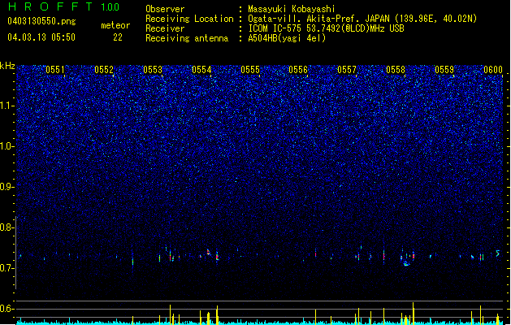
Task: Click the 0554 time marker
Action: 201,70
